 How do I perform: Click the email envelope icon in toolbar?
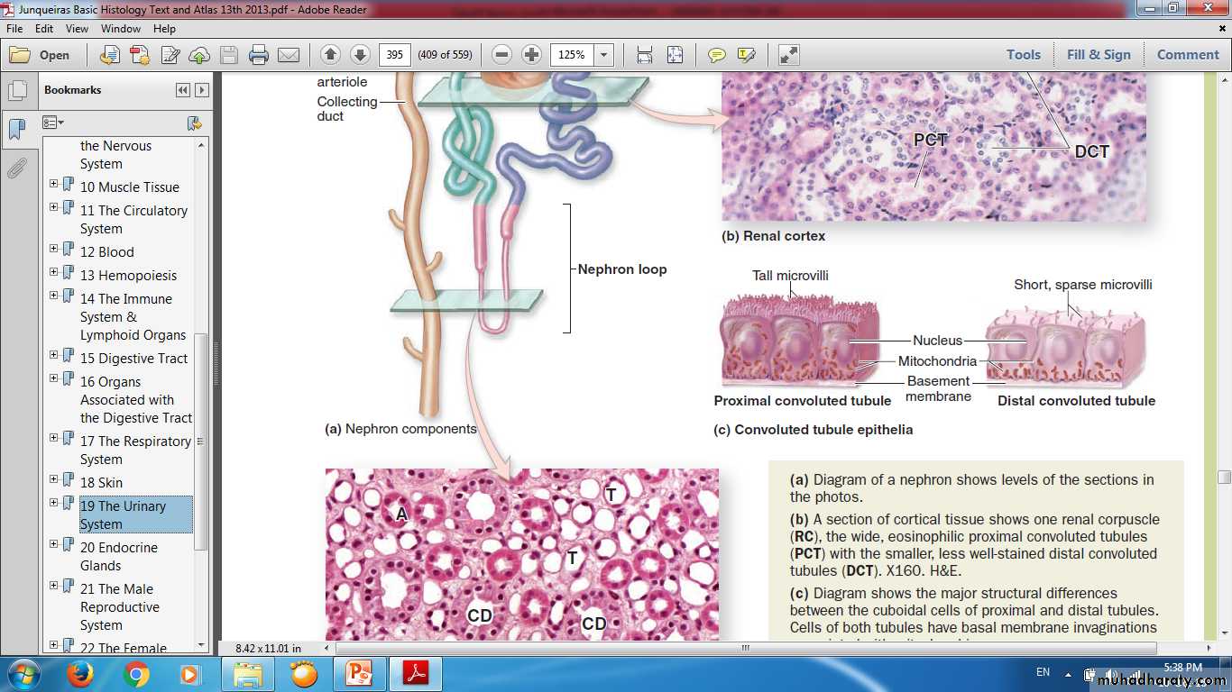(289, 55)
